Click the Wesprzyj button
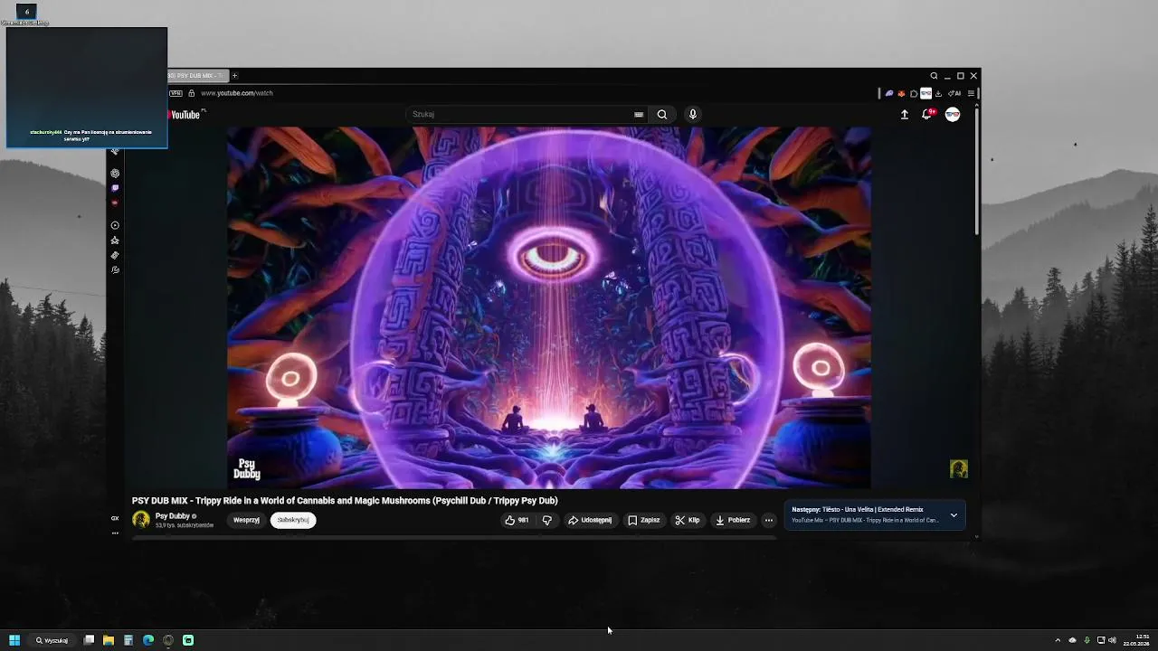This screenshot has width=1158, height=651. 246,520
